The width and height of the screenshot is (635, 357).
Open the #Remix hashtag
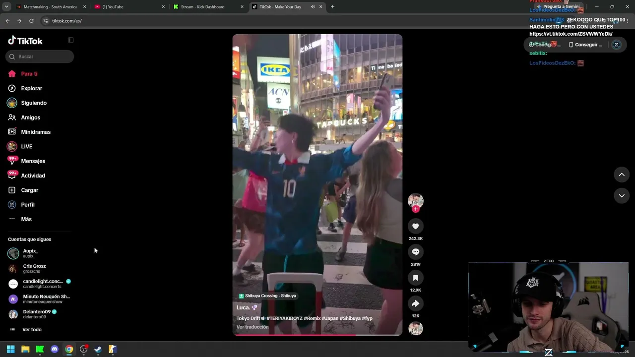click(313, 318)
